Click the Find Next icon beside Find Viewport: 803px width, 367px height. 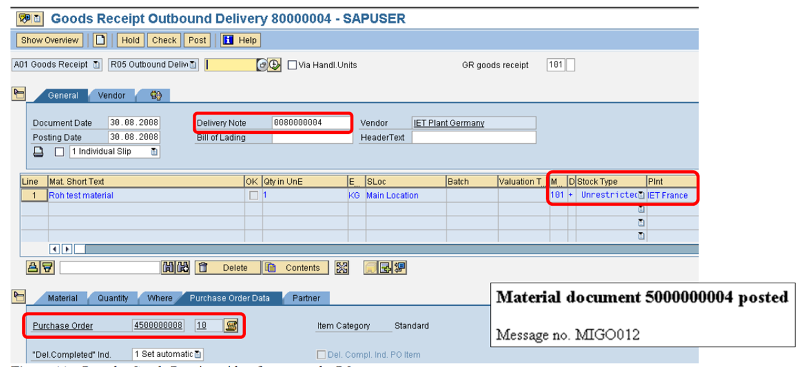[x=182, y=267]
